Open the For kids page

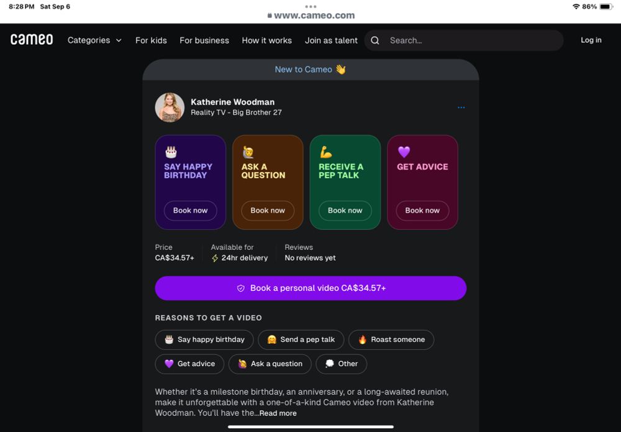(x=151, y=40)
